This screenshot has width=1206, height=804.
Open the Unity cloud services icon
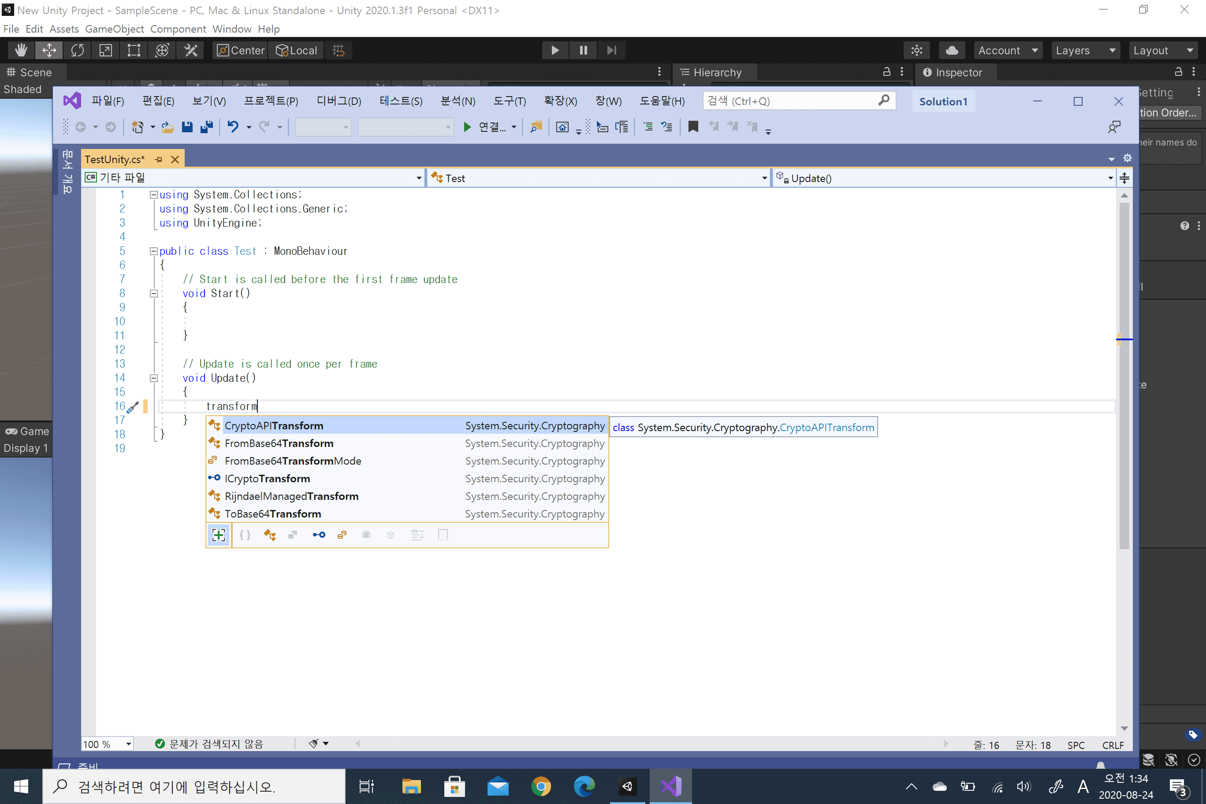(952, 50)
